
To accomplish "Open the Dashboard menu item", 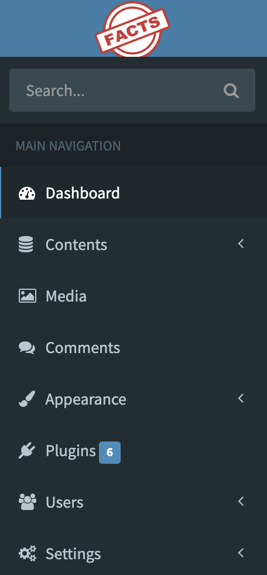I will [133, 193].
